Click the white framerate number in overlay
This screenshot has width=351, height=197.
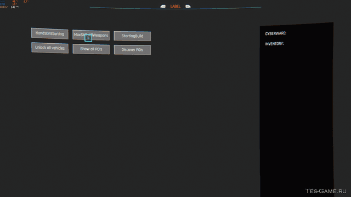pos(13,7)
